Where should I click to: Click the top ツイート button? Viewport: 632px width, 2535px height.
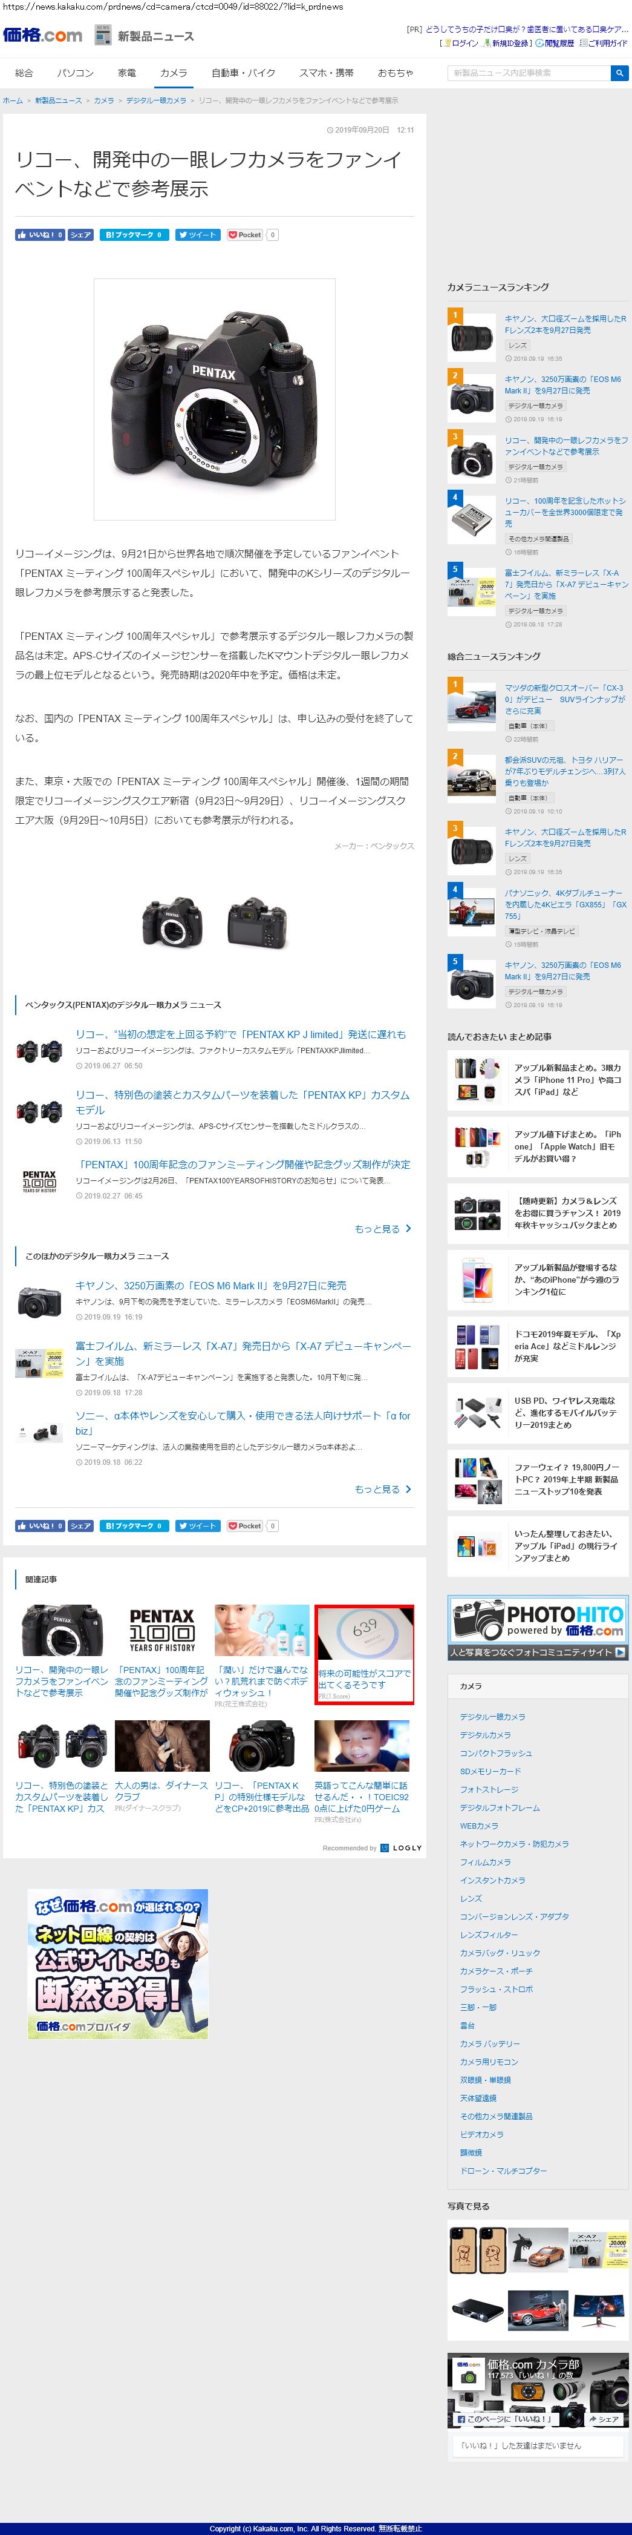tap(198, 235)
